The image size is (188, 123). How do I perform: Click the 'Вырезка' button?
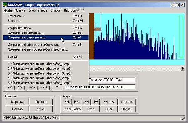[17, 102]
